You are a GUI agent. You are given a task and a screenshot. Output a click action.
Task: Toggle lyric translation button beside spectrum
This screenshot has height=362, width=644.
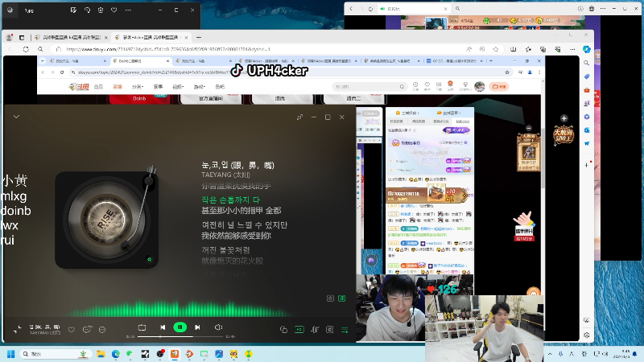coord(341,298)
